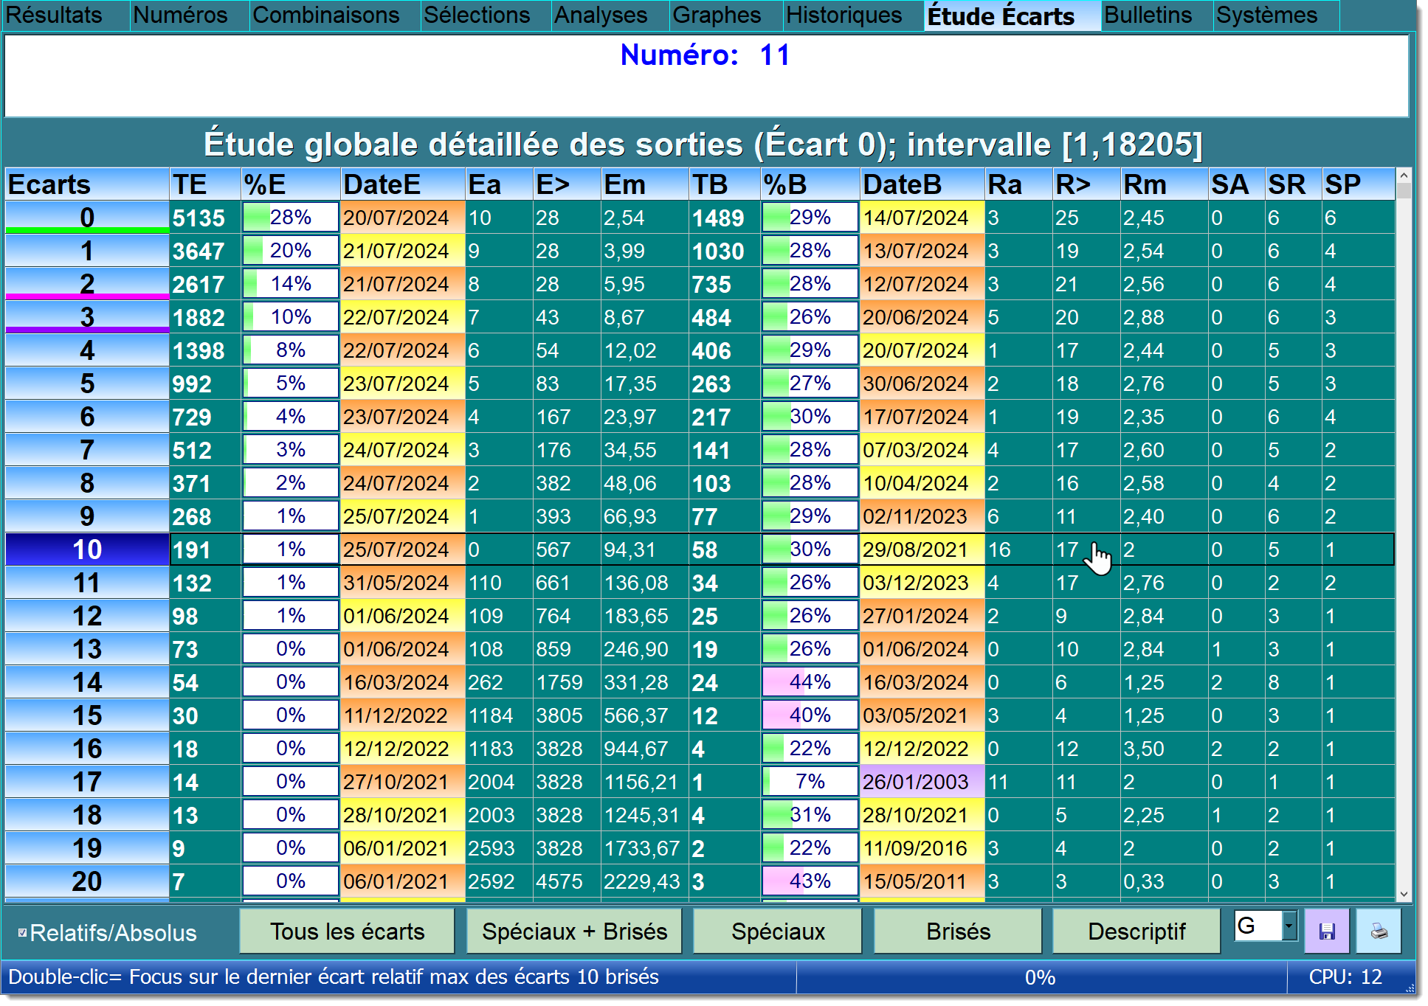This screenshot has width=1428, height=1006.
Task: Click the 44% bar in %B column
Action: pos(810,682)
